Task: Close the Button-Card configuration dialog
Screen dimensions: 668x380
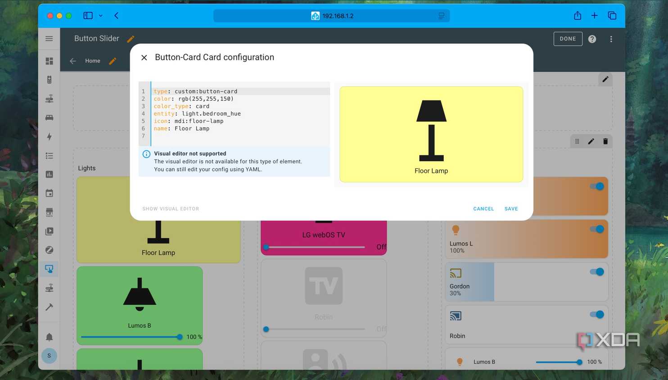Action: click(144, 58)
